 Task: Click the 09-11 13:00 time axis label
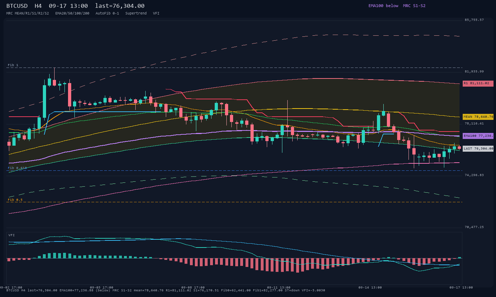coord(279,287)
